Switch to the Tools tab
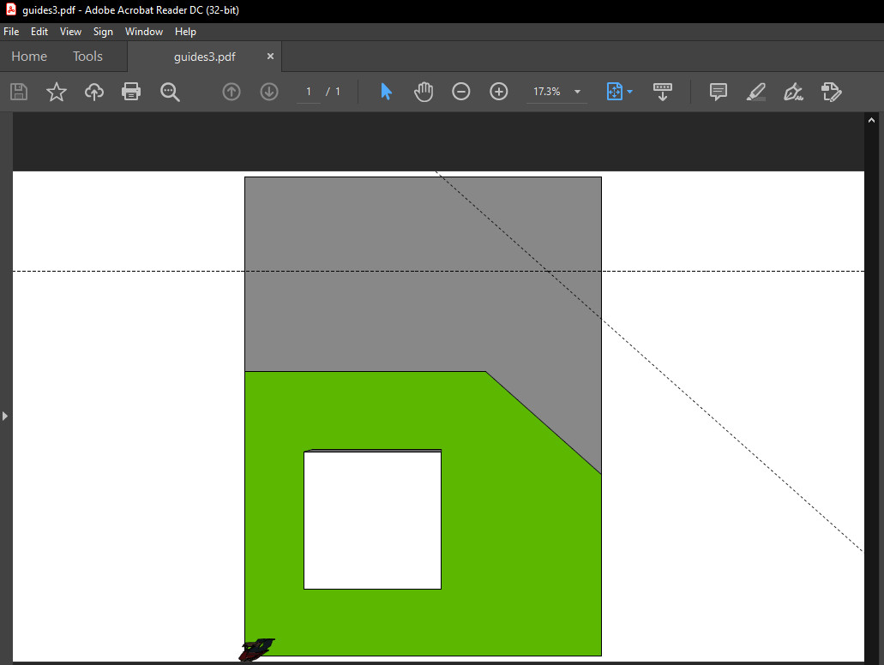 (87, 57)
